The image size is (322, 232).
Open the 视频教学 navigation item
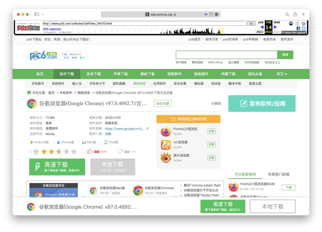174,74
